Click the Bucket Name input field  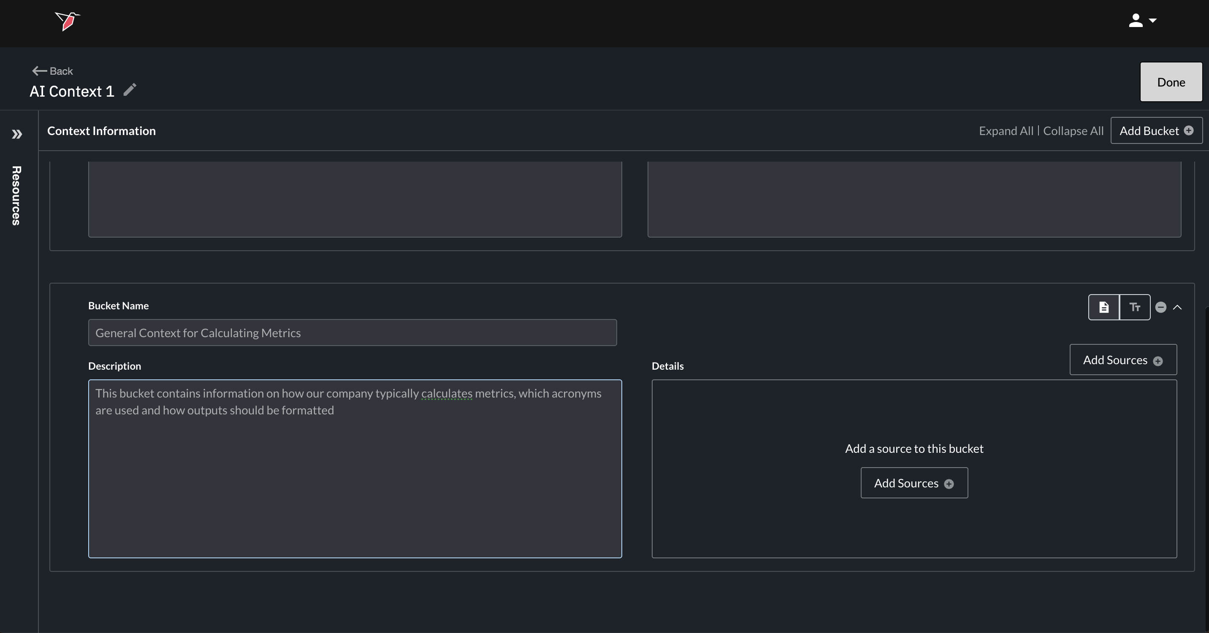[352, 333]
